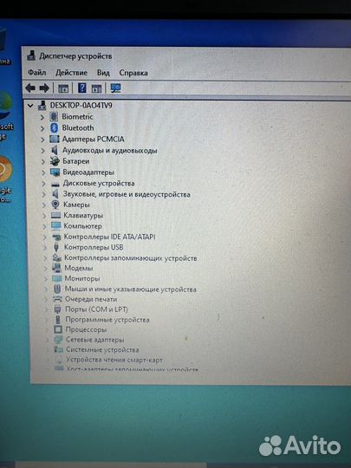Click the Видеоадаптеры display icon
This screenshot has width=351, height=468.
(55, 172)
